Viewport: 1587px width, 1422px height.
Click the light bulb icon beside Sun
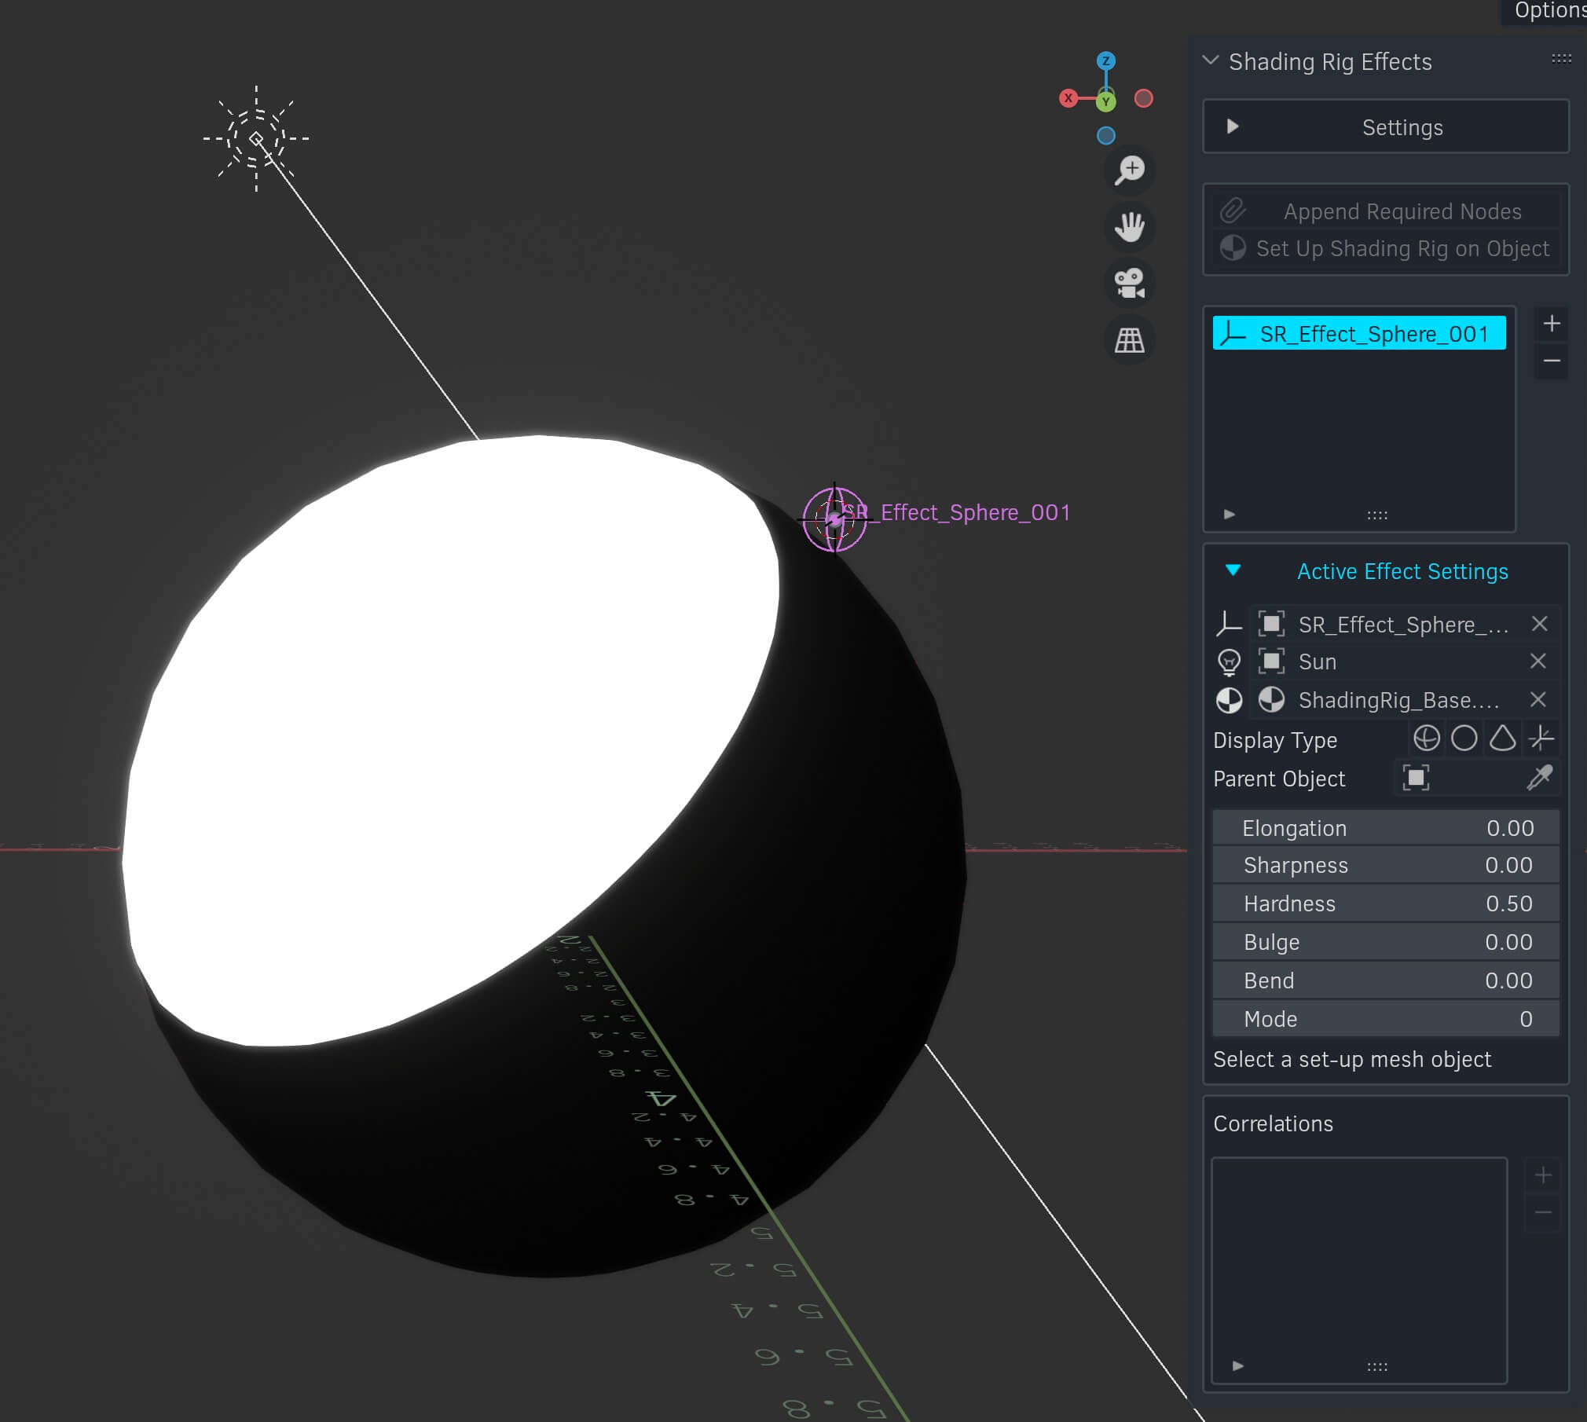pos(1230,662)
